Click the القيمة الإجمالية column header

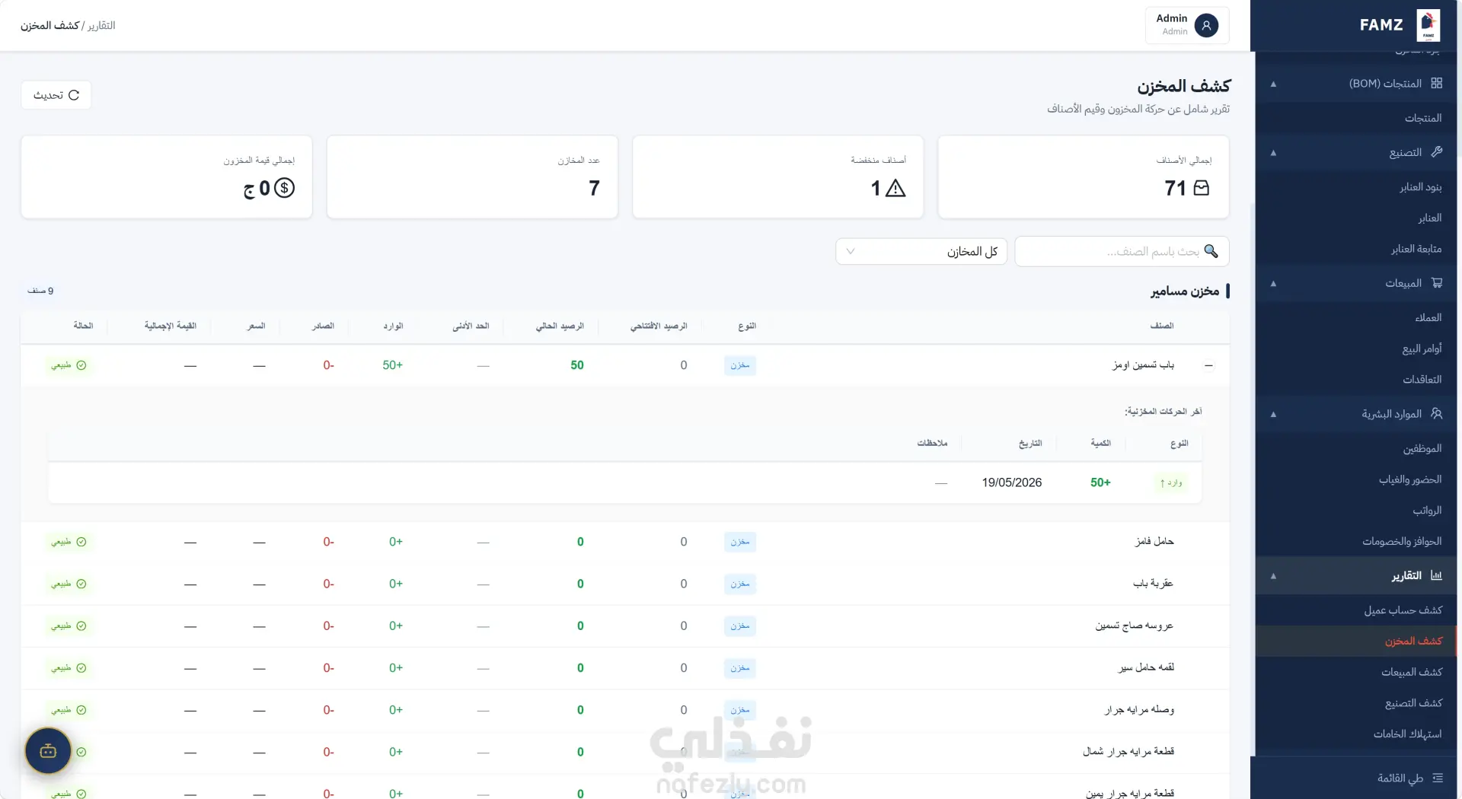tap(171, 326)
